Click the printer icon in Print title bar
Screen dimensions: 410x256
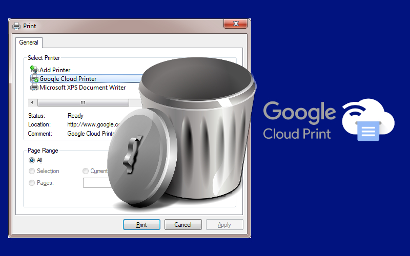click(16, 26)
